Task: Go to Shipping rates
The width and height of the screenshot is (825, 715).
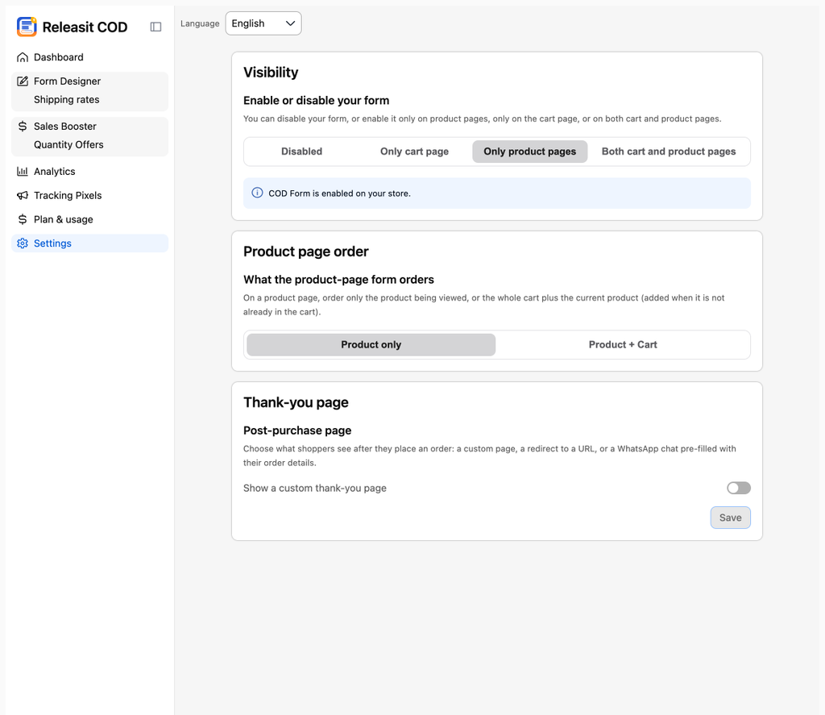Action: 66,99
